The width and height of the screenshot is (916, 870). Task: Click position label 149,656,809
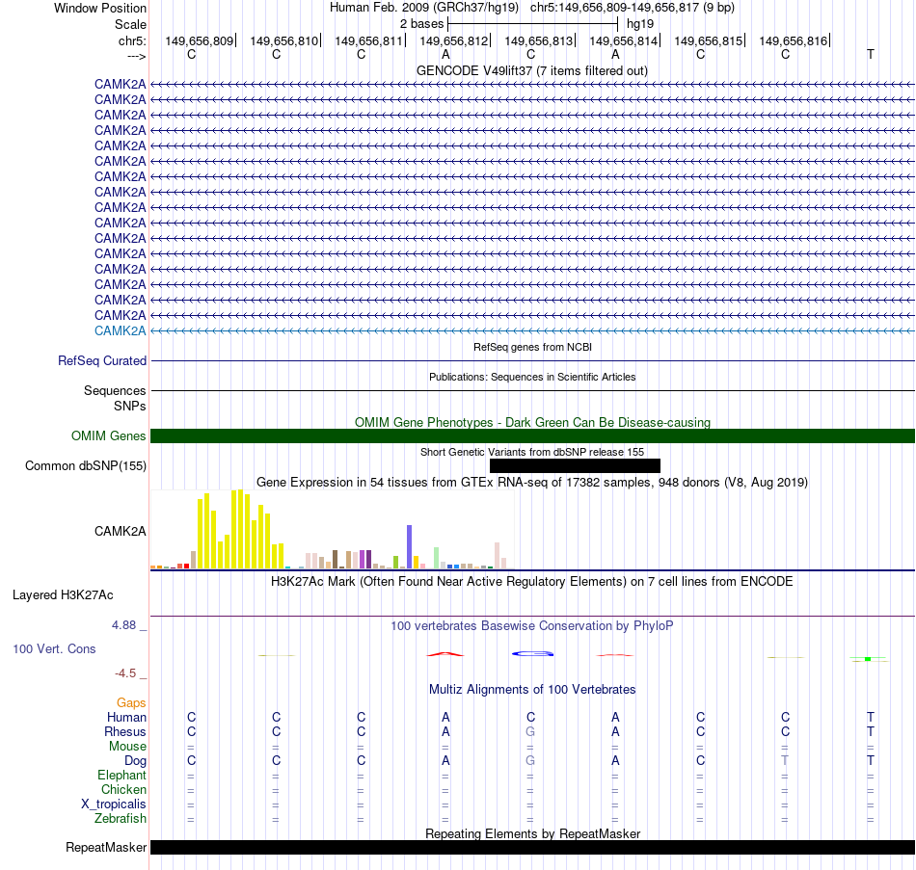pos(200,40)
